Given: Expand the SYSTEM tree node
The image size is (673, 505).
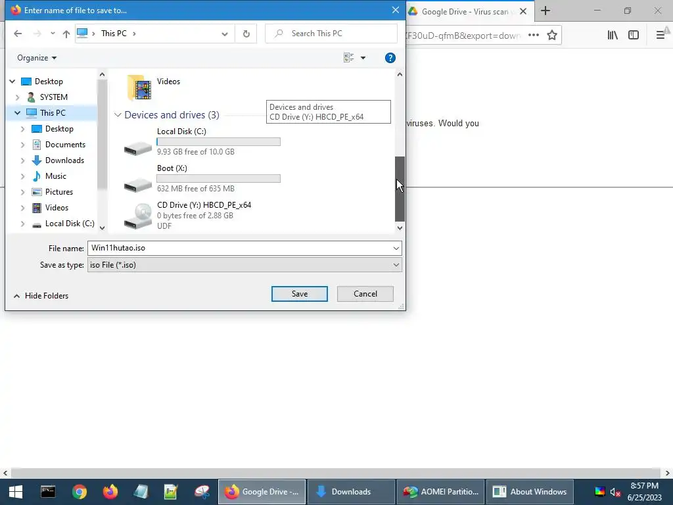Looking at the screenshot, I should point(18,97).
